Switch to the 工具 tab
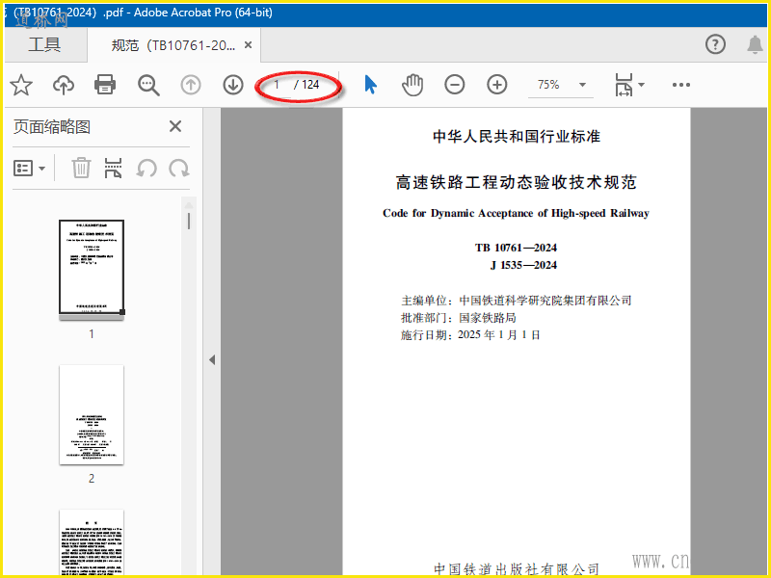 (44, 44)
